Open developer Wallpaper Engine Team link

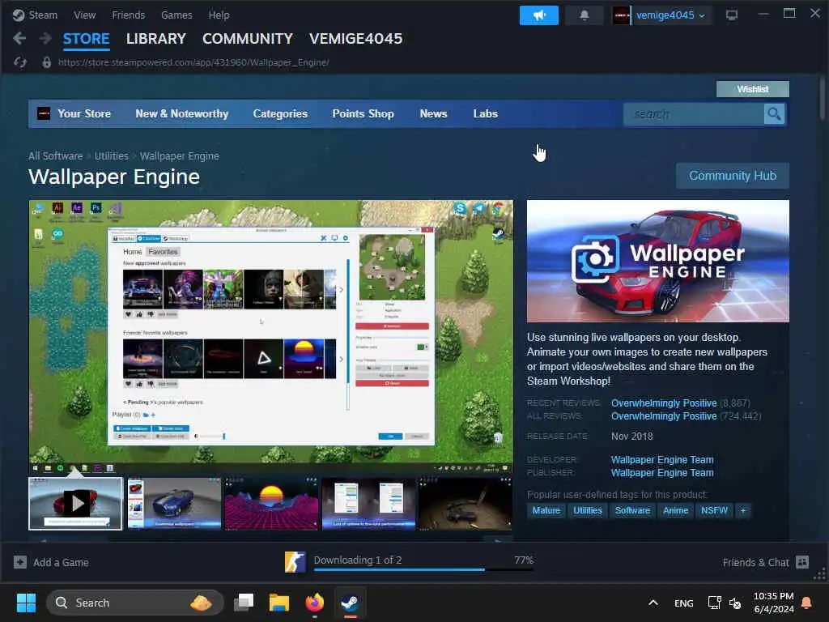click(x=662, y=460)
